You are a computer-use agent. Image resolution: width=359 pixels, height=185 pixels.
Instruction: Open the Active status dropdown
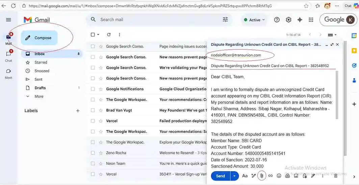(x=254, y=20)
